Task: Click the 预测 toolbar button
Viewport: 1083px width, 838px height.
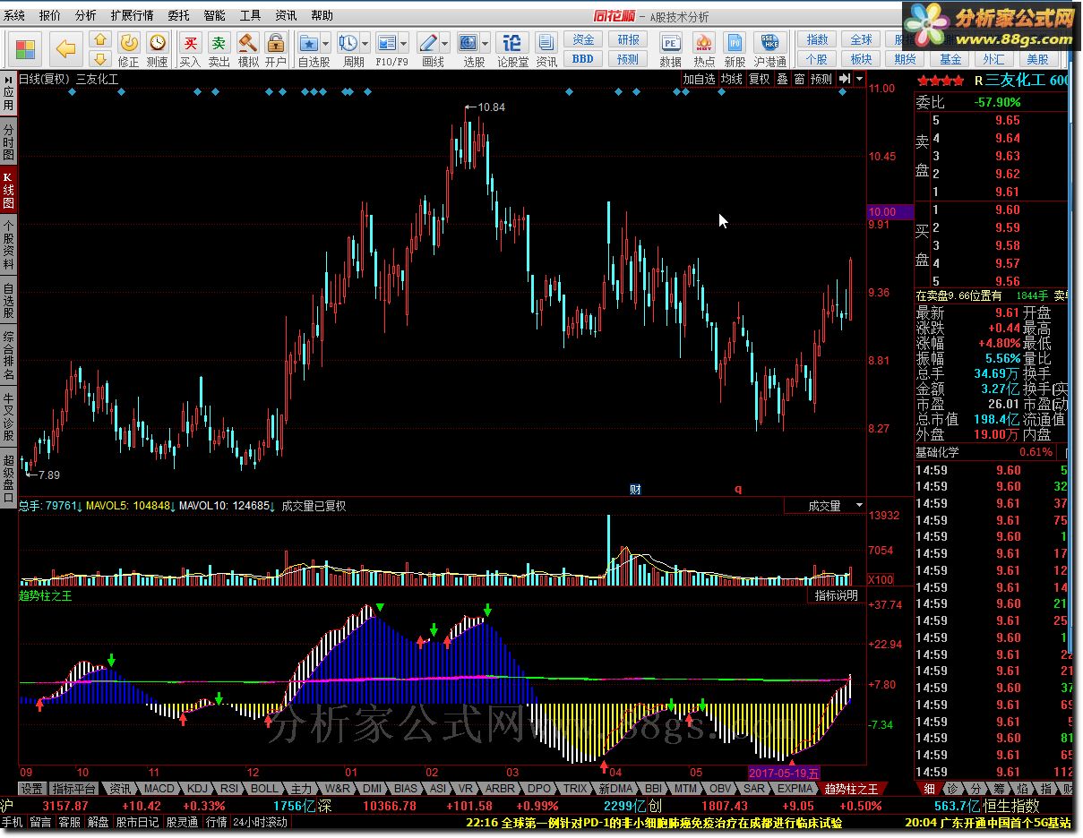Action: (x=629, y=59)
